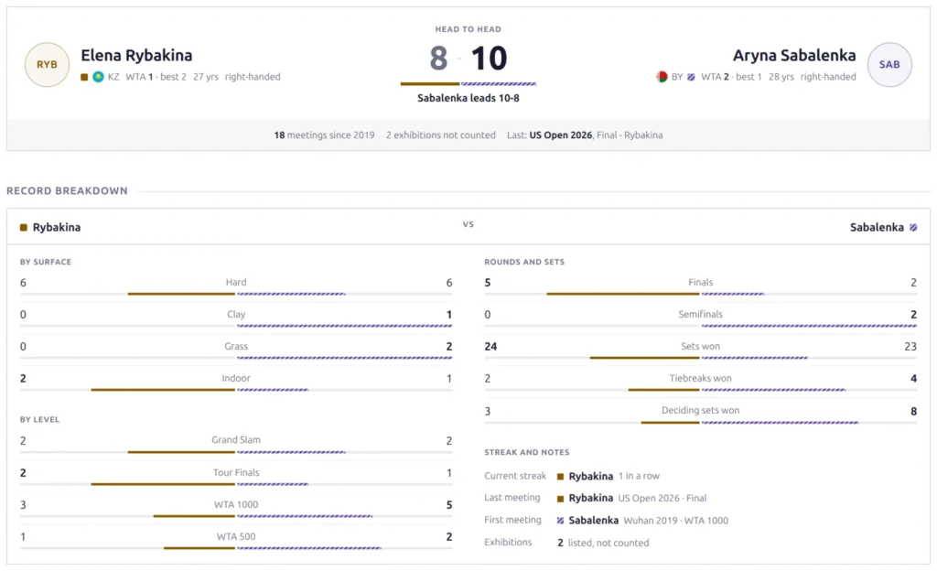
Task: Click '18 meetings since 2019' summary
Action: (x=325, y=135)
